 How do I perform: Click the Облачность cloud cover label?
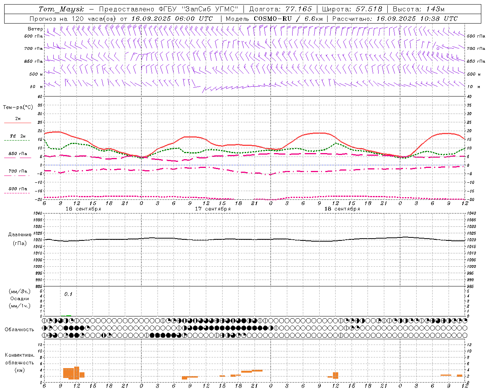click(19, 330)
